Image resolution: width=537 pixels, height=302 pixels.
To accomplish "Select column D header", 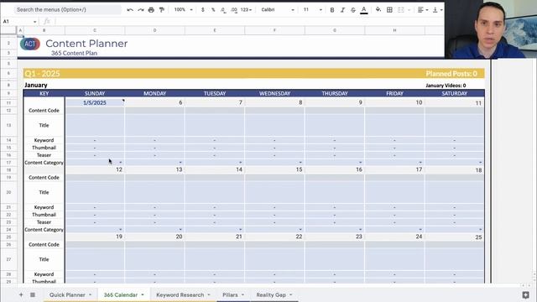I will 154,30.
